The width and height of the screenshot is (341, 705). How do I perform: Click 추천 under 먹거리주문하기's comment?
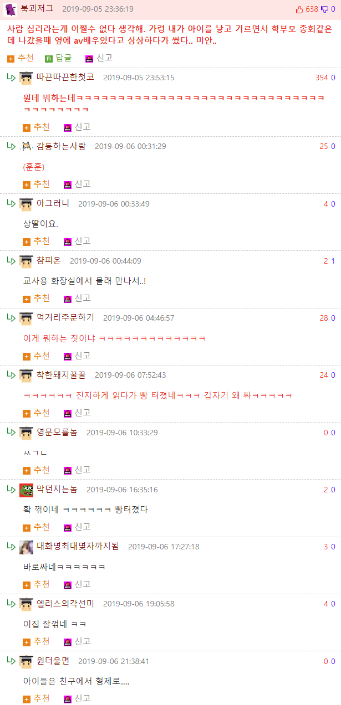point(36,355)
